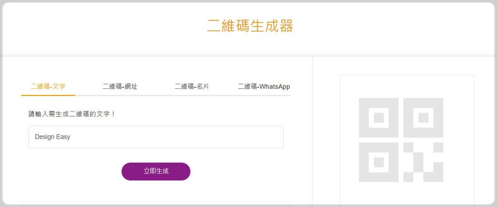The image size is (497, 207).
Task: Click the center dot of the top-left finder square
Action: pyautogui.click(x=379, y=118)
